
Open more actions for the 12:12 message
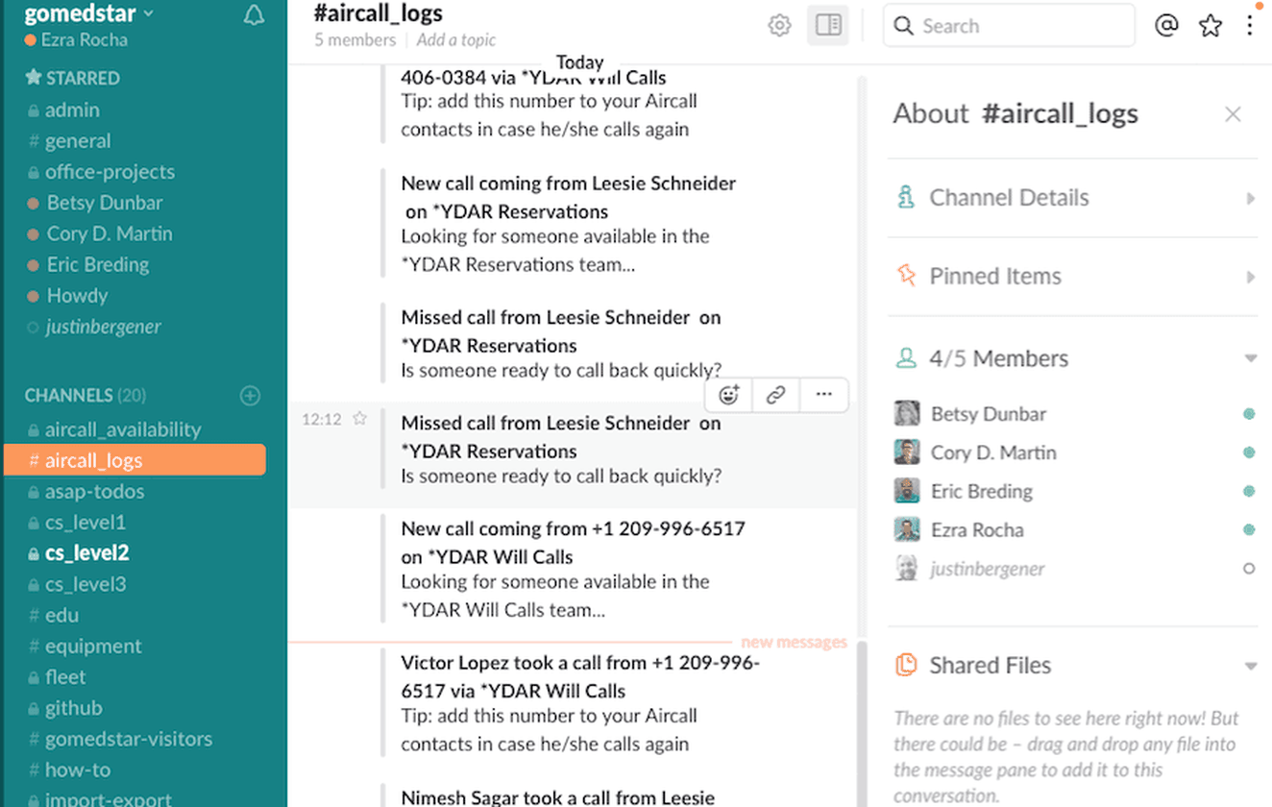(x=823, y=395)
